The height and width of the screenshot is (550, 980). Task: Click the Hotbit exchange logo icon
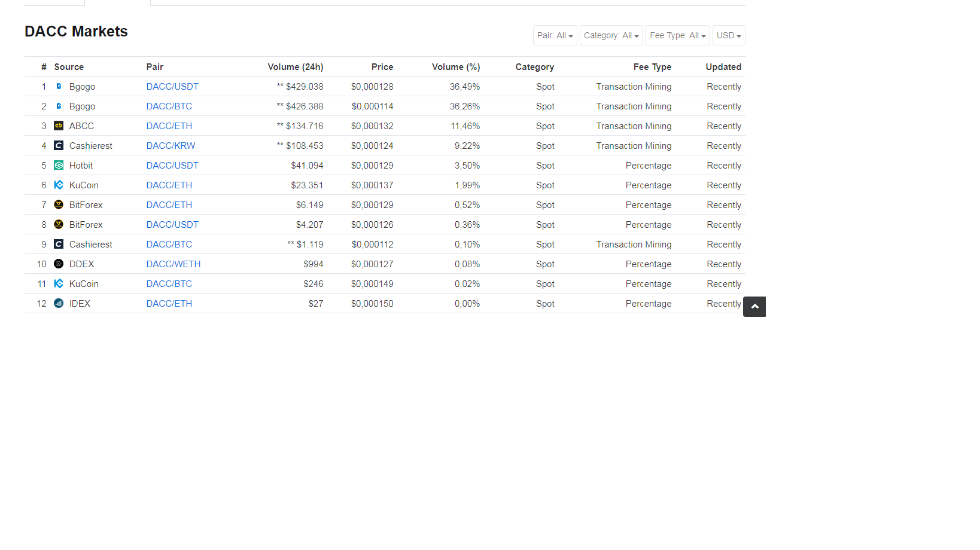click(59, 166)
